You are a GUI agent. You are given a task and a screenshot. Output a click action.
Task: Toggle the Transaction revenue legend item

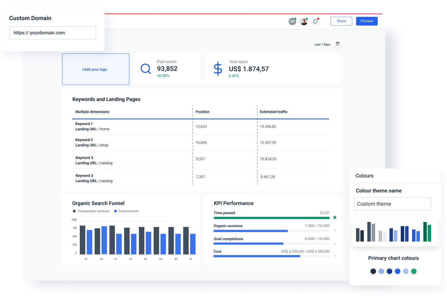click(91, 211)
